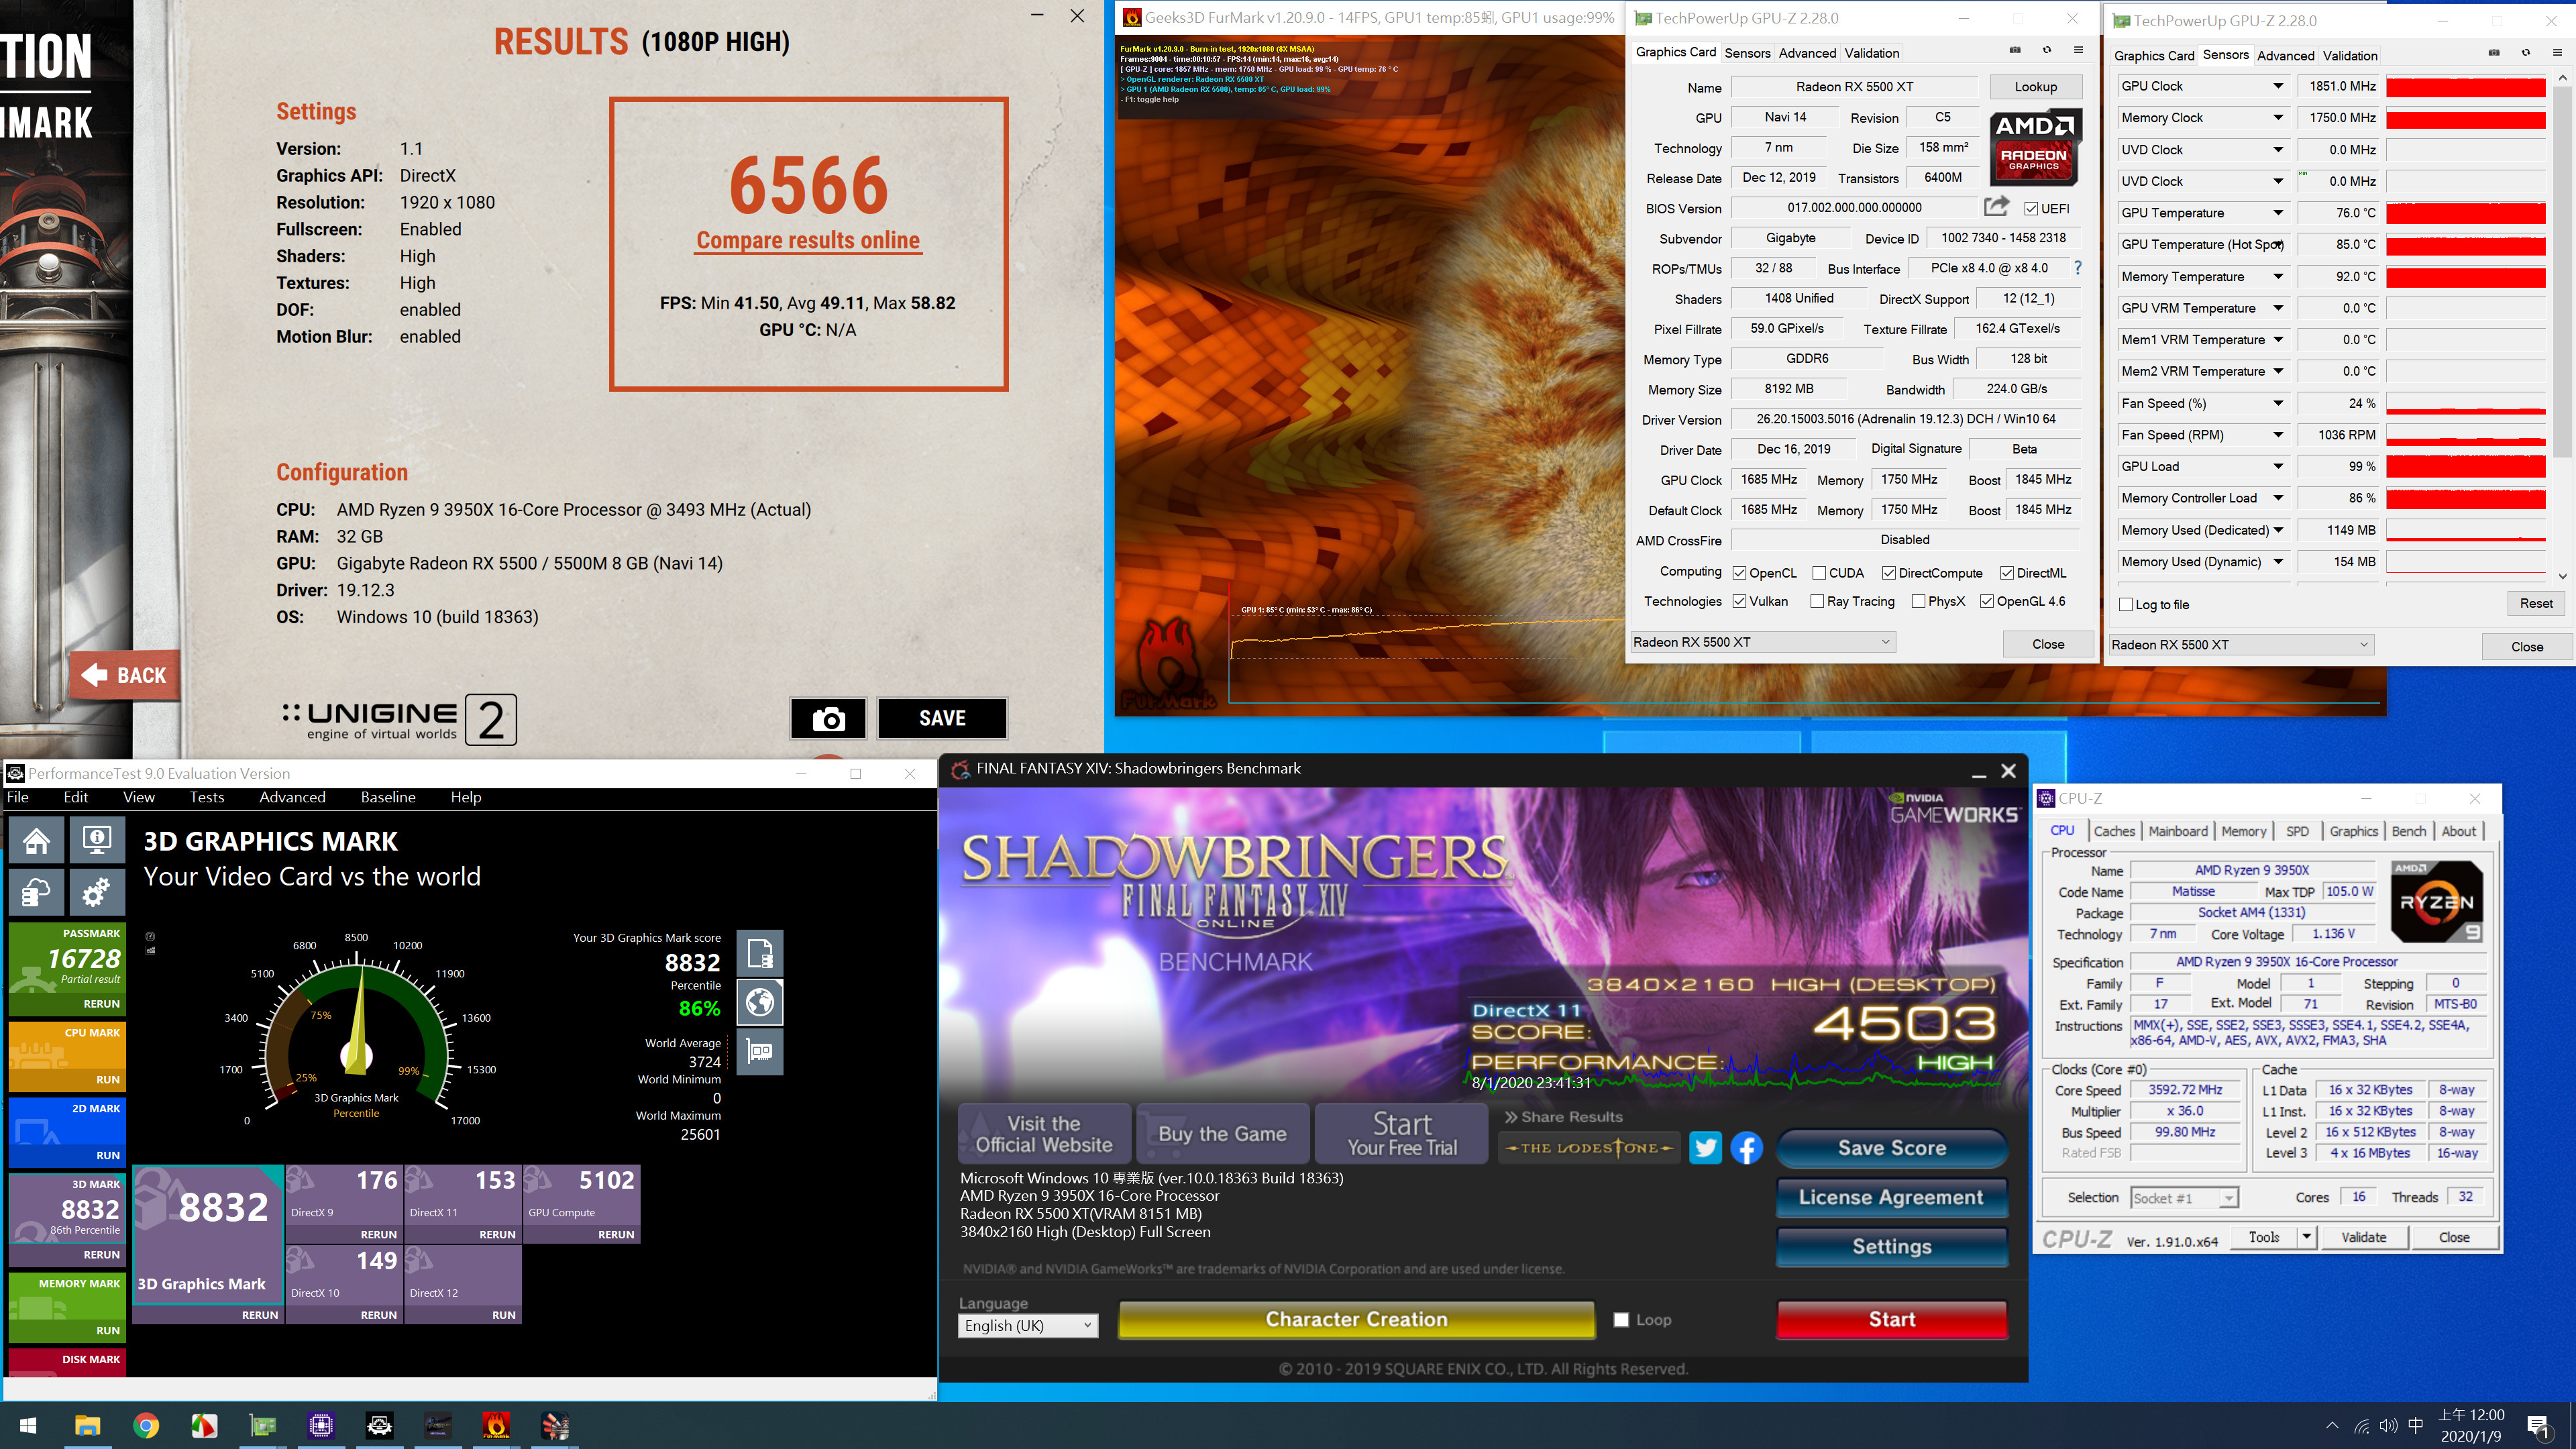Click Compare results online link

point(808,240)
